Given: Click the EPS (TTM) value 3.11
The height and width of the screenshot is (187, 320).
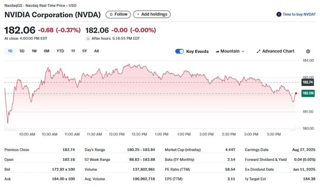Looking at the screenshot, I should (231, 179).
